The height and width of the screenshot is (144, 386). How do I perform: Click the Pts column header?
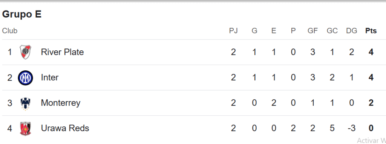371,31
